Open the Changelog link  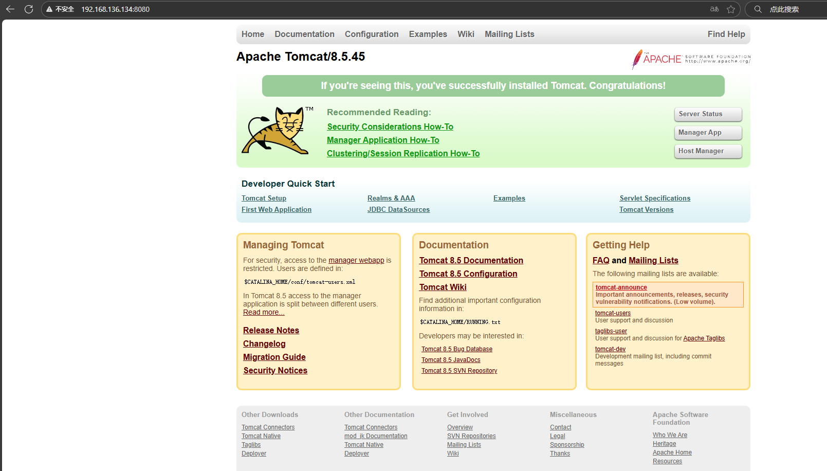[x=264, y=343]
